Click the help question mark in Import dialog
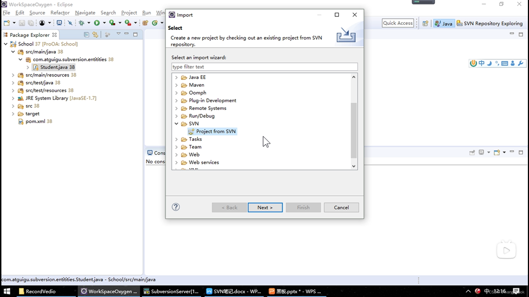Viewport: 529px width, 297px height. pyautogui.click(x=176, y=207)
